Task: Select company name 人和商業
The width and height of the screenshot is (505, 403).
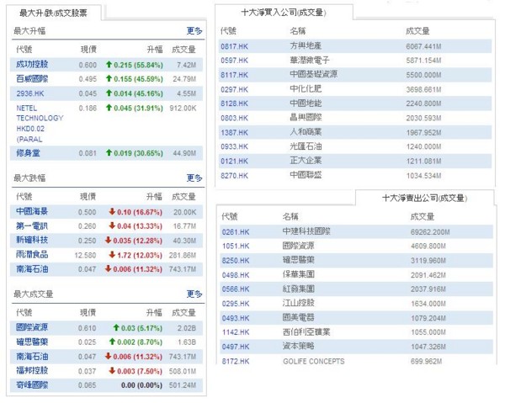Action: point(306,132)
